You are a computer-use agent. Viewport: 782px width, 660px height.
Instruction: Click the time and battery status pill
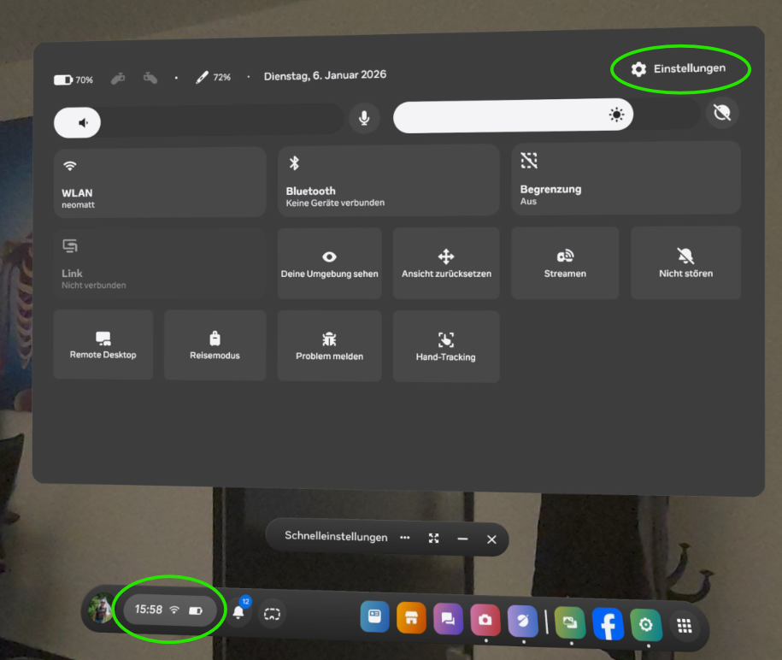[x=169, y=610]
